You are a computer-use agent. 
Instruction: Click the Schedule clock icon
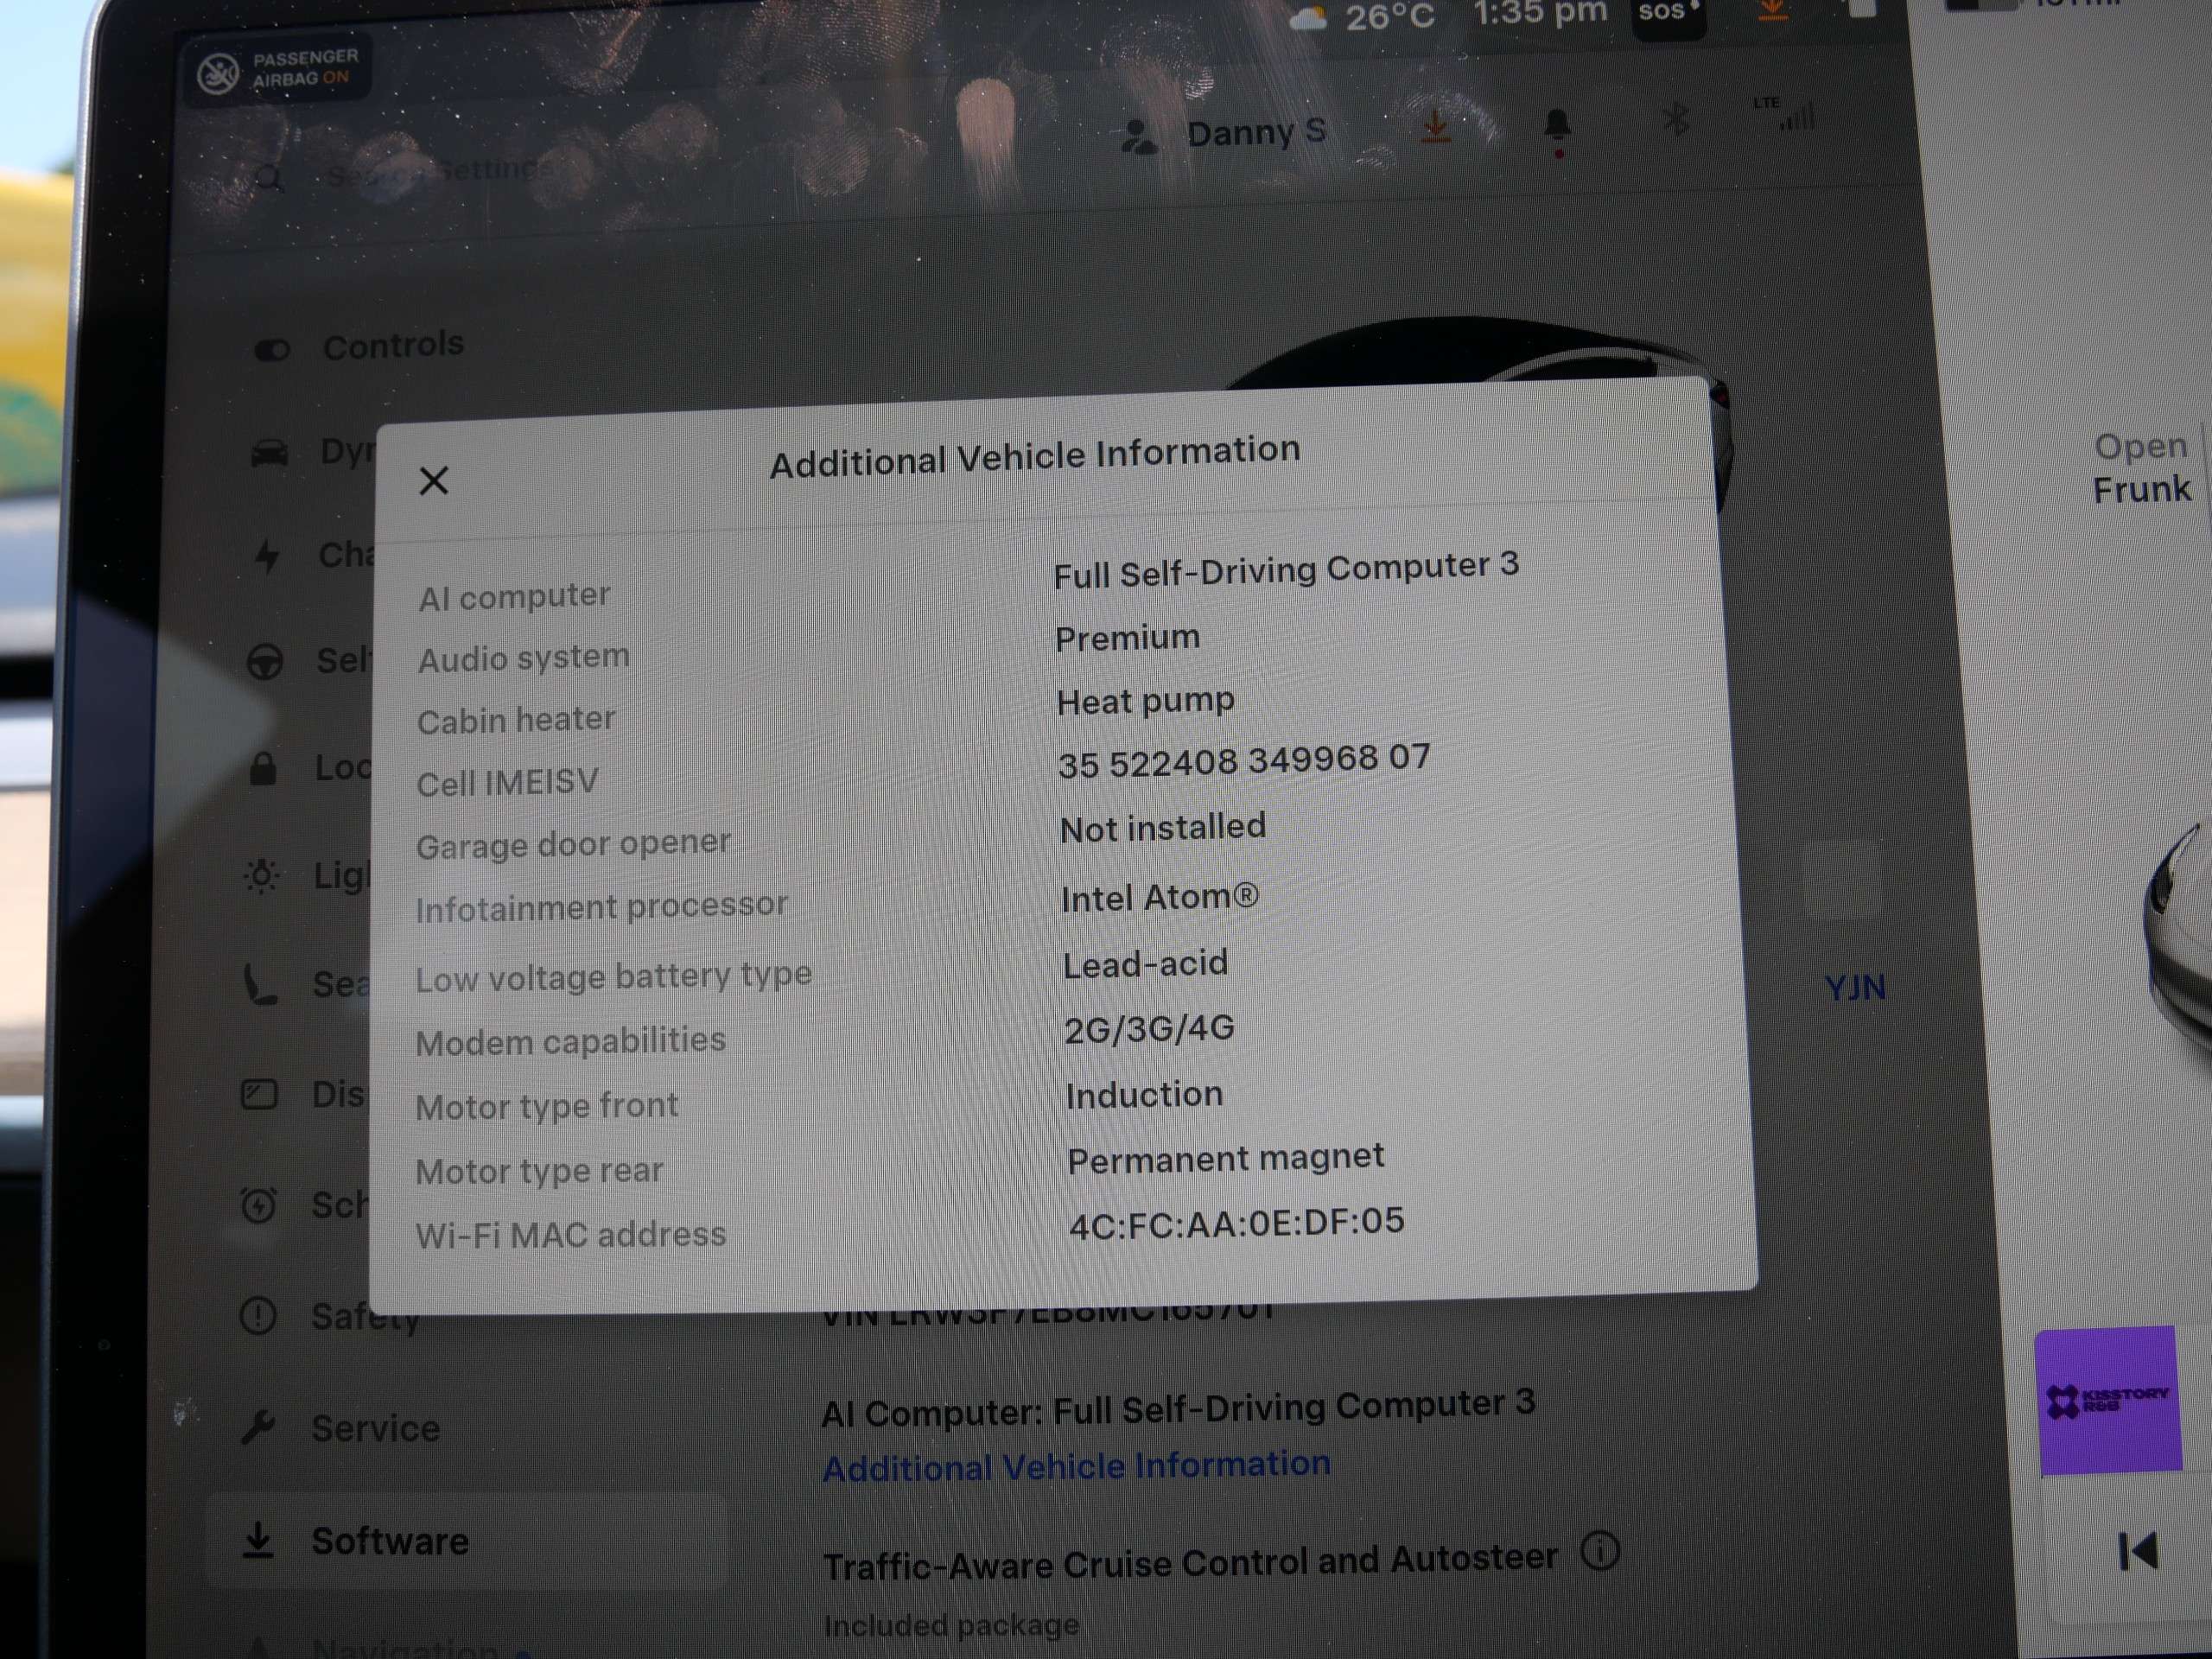coord(259,1204)
